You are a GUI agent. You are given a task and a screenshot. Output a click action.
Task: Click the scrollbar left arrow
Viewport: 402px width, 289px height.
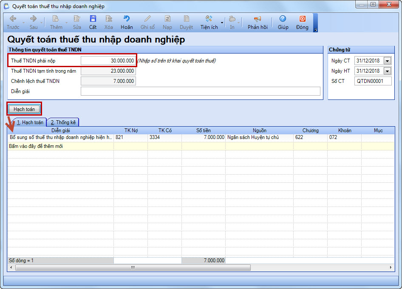(x=11, y=267)
